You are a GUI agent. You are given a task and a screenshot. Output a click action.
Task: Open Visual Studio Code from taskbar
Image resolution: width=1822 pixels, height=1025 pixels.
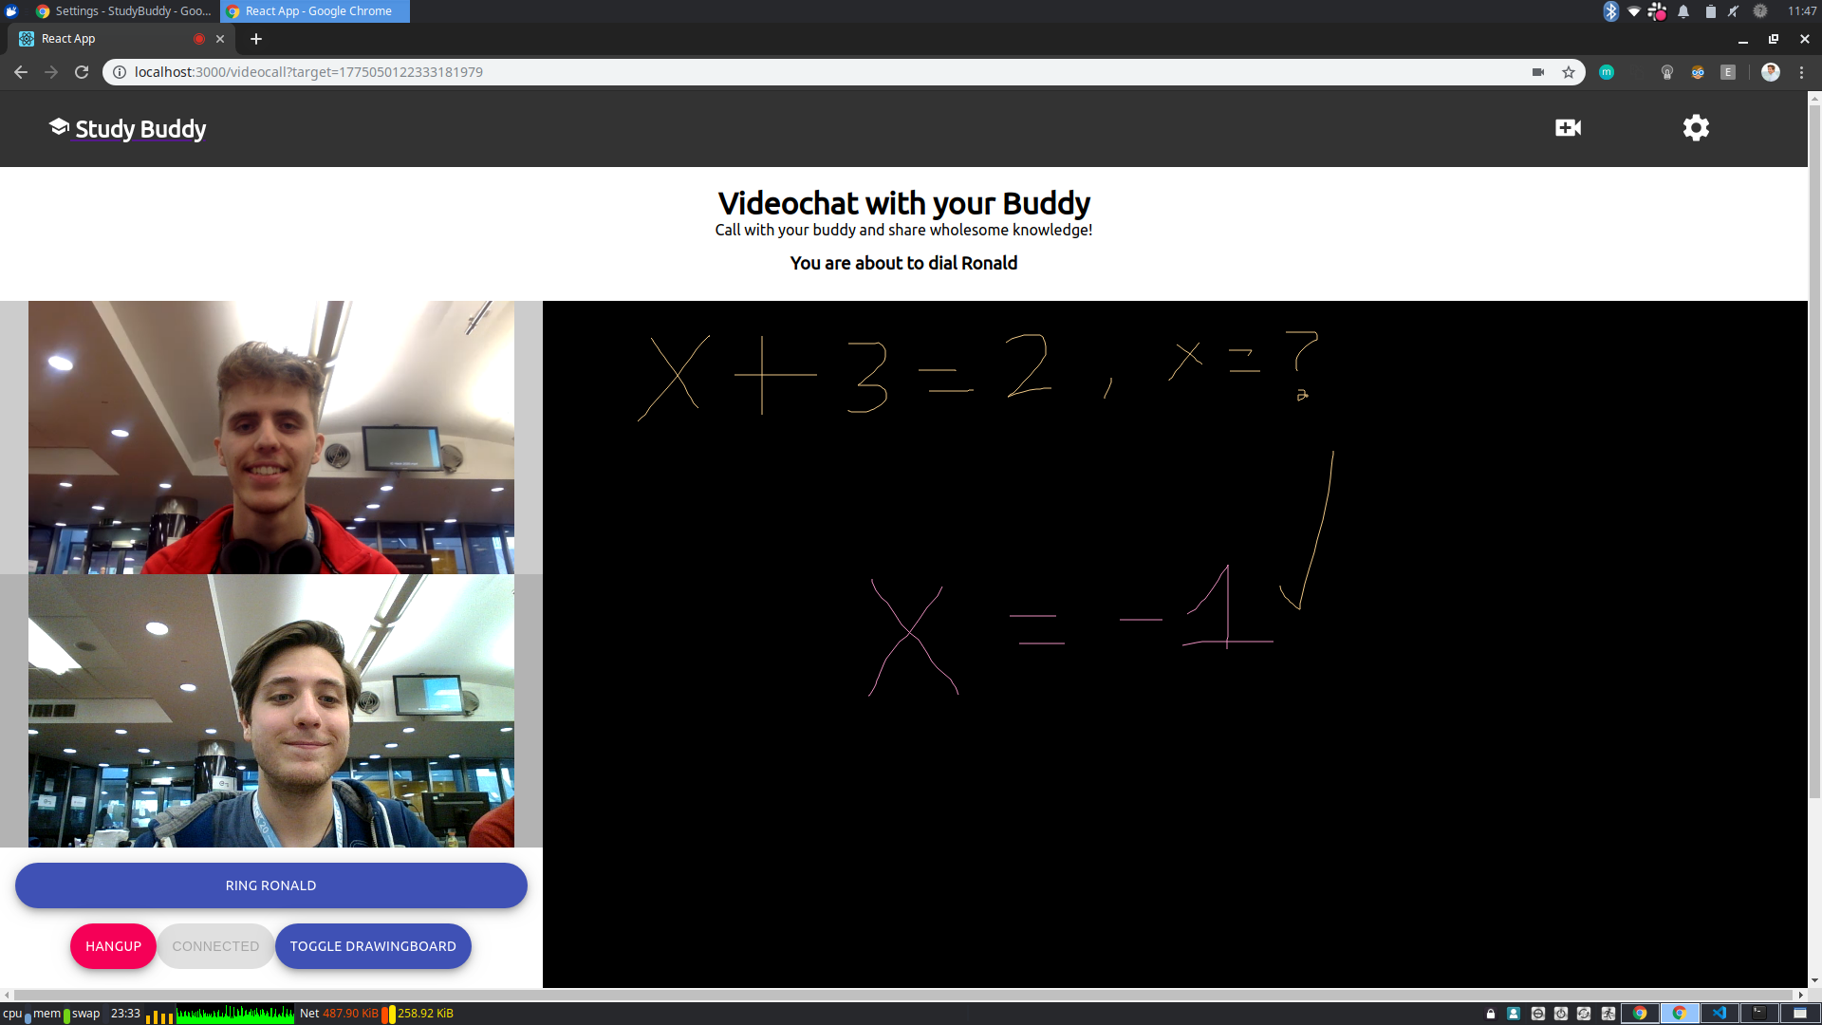pyautogui.click(x=1719, y=1013)
